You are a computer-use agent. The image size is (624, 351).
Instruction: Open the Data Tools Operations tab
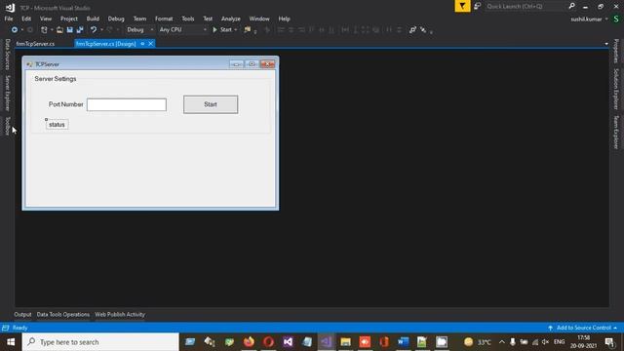click(x=62, y=314)
